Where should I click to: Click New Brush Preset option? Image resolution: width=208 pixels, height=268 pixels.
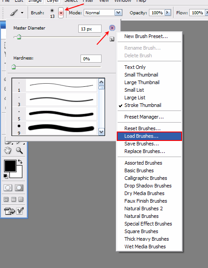coord(146,36)
